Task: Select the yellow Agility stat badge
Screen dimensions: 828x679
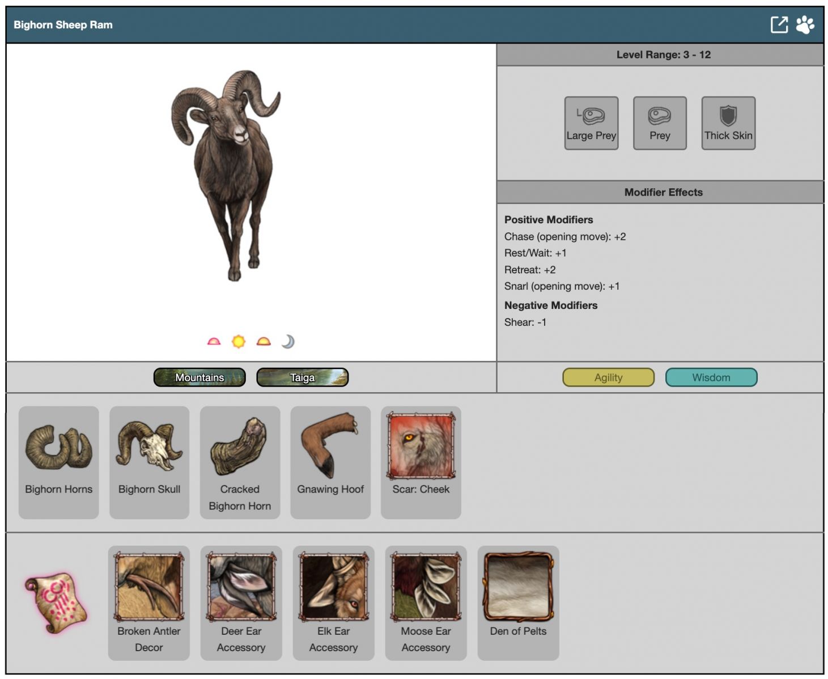Action: click(608, 377)
